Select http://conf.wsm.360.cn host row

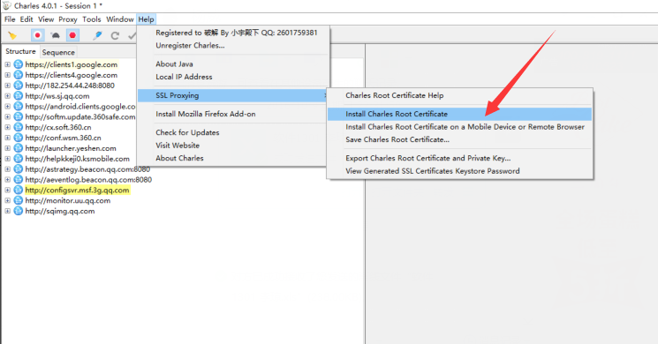pyautogui.click(x=63, y=138)
